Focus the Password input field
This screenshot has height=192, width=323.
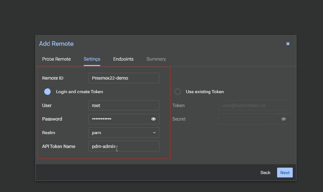click(x=119, y=119)
